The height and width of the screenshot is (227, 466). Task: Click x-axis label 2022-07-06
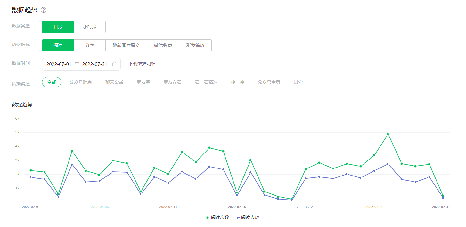tap(100, 207)
